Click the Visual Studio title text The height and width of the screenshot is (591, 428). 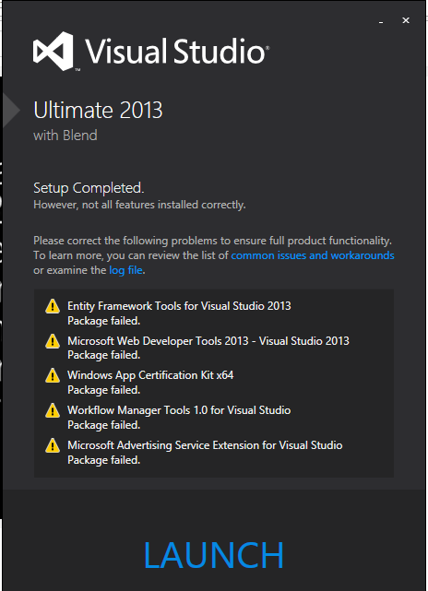176,51
